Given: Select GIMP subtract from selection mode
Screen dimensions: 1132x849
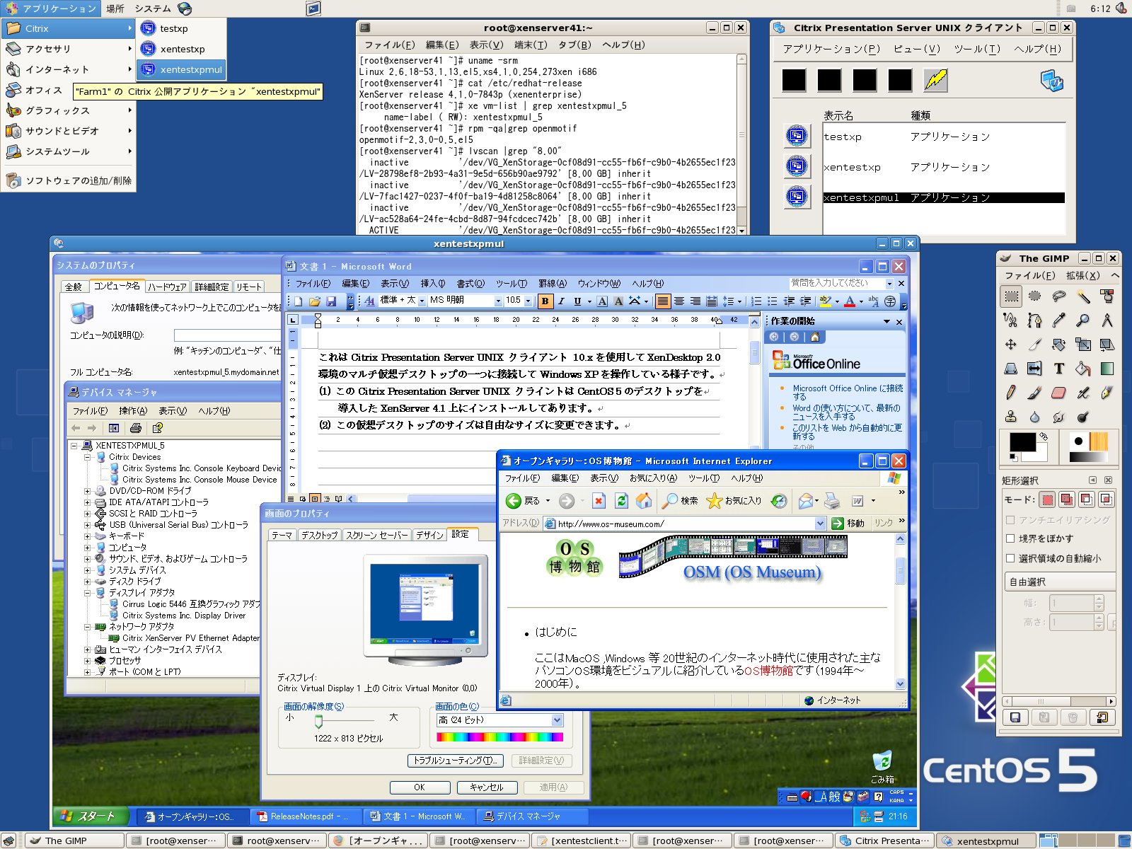Looking at the screenshot, I should [x=1087, y=499].
